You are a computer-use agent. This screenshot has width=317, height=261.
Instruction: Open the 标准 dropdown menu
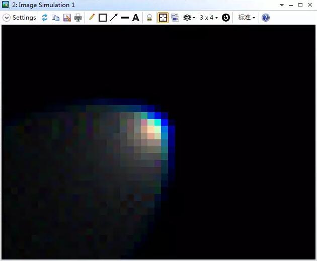[247, 18]
